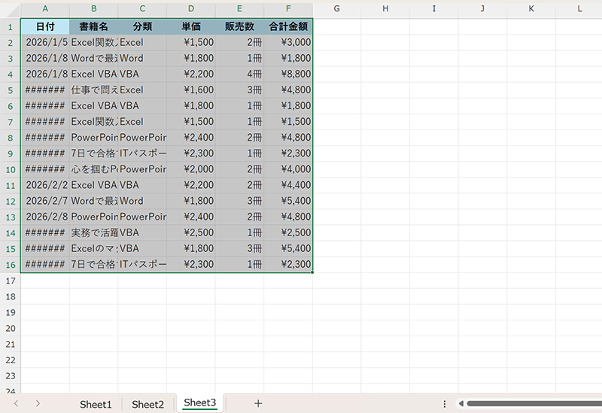Image resolution: width=602 pixels, height=413 pixels.
Task: Select row 17 header
Action: 10,281
